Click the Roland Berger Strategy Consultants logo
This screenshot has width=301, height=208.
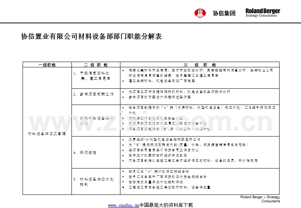263,13
